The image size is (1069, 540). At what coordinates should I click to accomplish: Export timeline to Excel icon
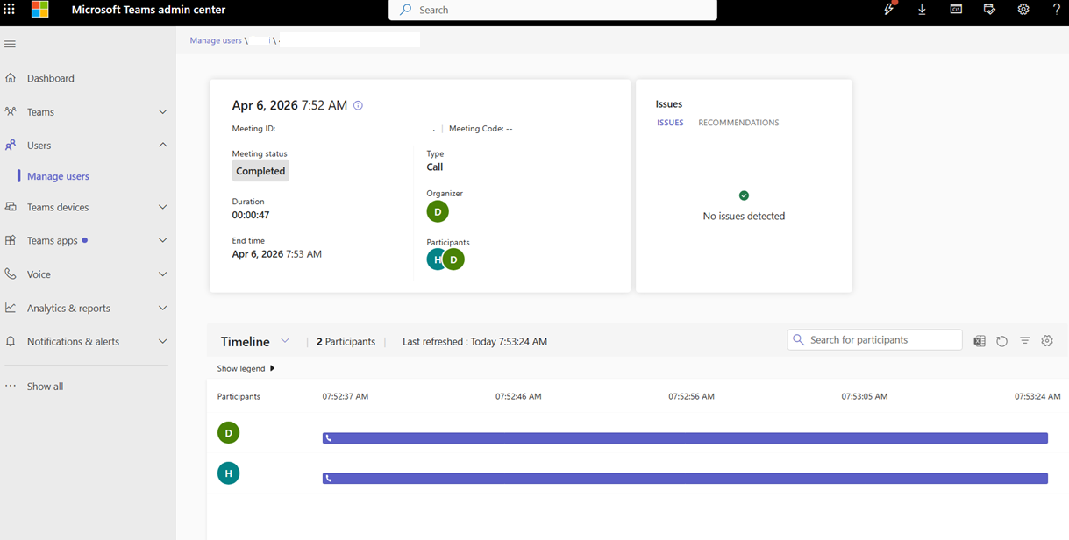click(980, 341)
